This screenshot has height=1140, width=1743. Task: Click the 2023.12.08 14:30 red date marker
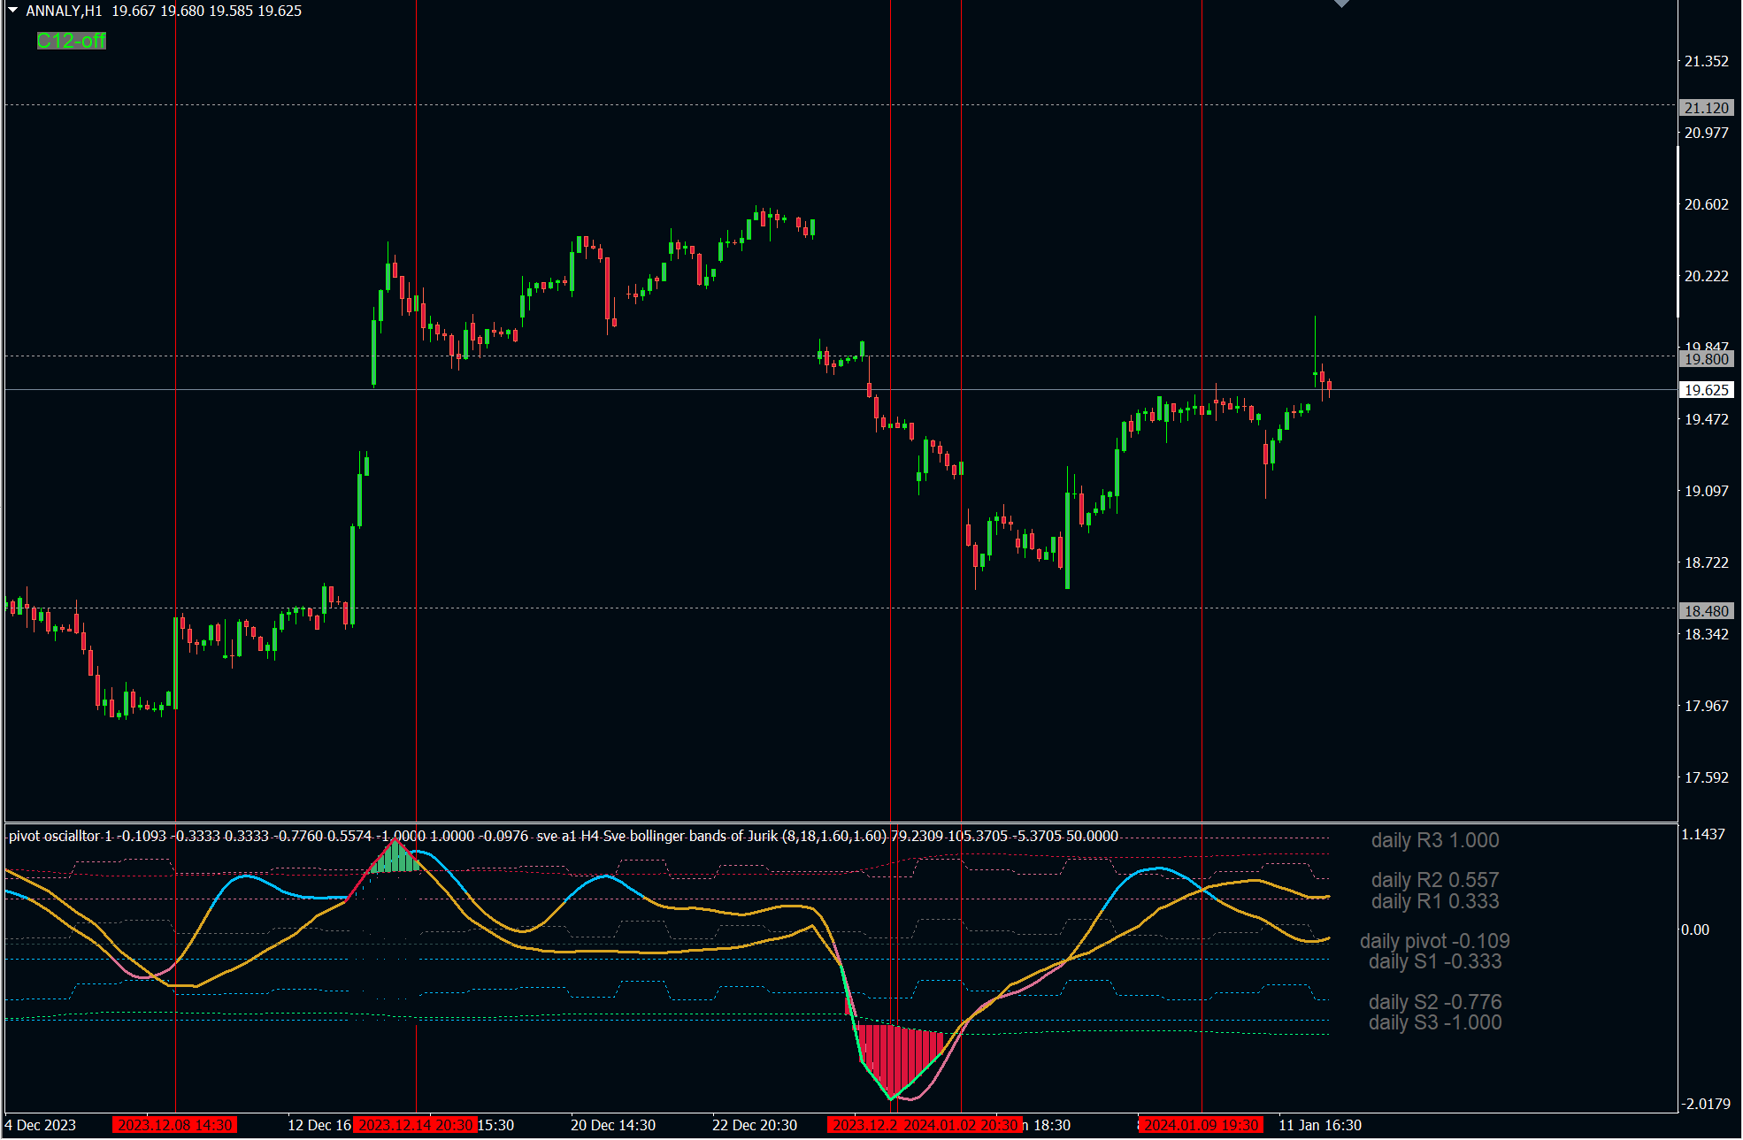pos(175,1125)
